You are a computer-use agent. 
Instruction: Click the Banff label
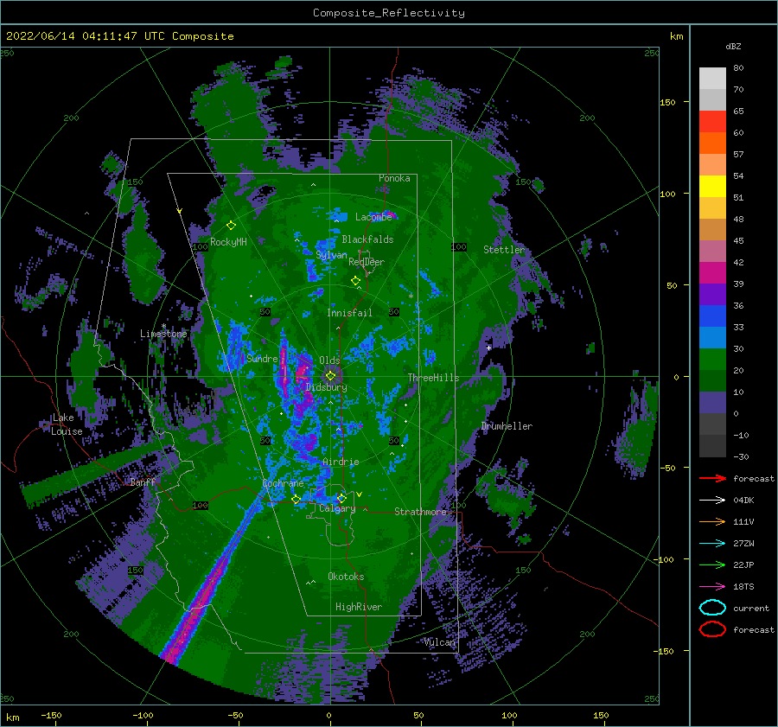point(143,481)
